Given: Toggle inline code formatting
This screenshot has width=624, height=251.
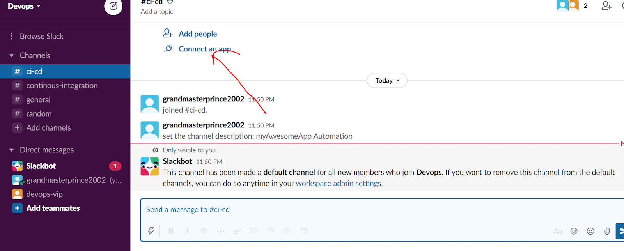Looking at the screenshot, I should [x=221, y=231].
